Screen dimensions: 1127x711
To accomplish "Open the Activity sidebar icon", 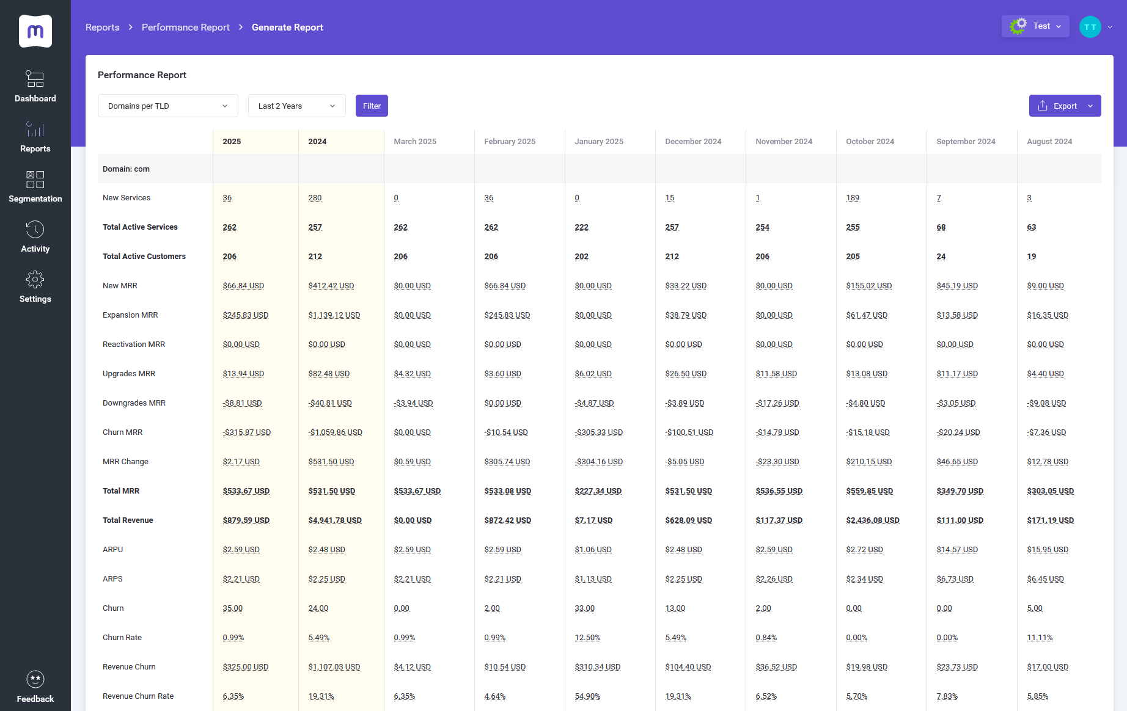I will click(35, 229).
